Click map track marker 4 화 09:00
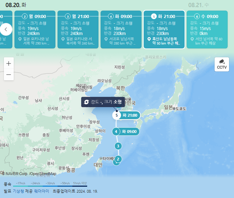The width and height of the screenshot is (234, 198). point(126,132)
